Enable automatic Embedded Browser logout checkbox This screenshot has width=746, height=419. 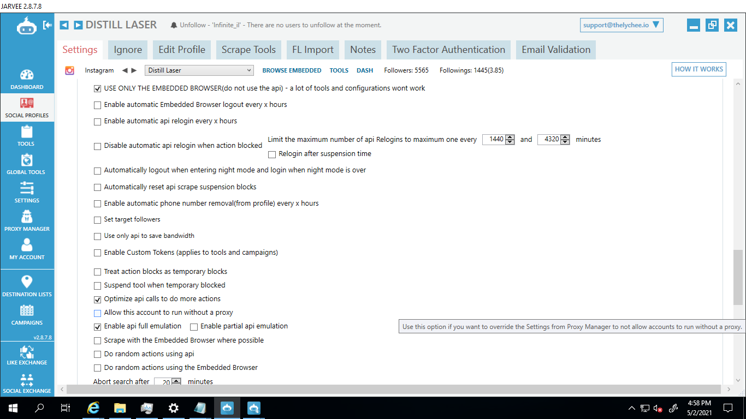pyautogui.click(x=98, y=105)
